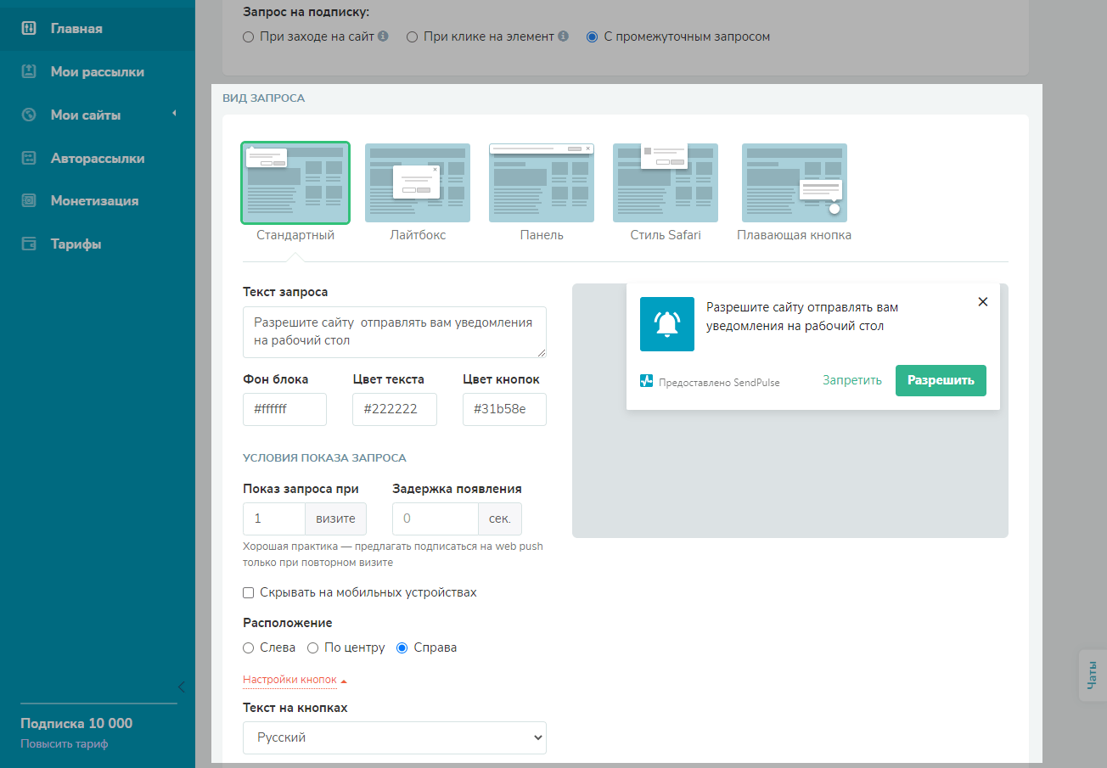The height and width of the screenshot is (768, 1107).
Task: Open the Тарифы wallet icon
Action: 29,244
